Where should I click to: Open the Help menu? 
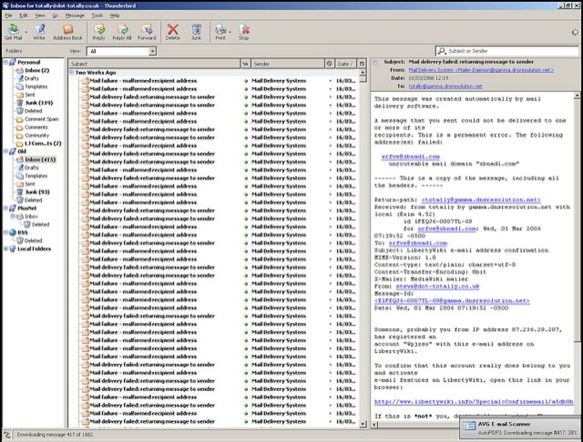[115, 16]
